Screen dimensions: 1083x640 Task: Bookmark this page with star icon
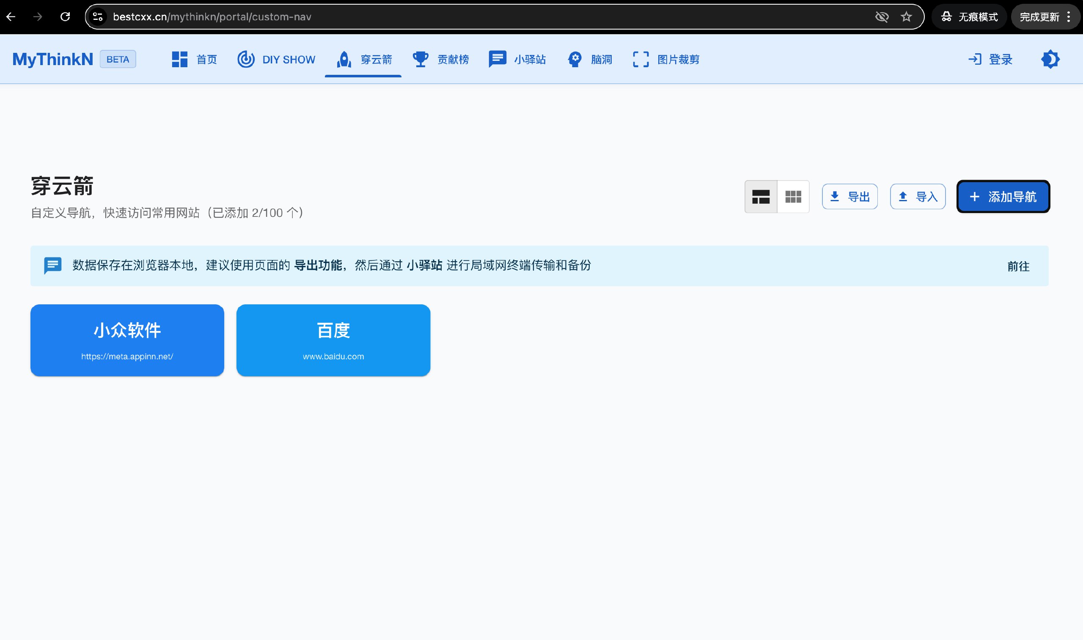click(x=906, y=17)
